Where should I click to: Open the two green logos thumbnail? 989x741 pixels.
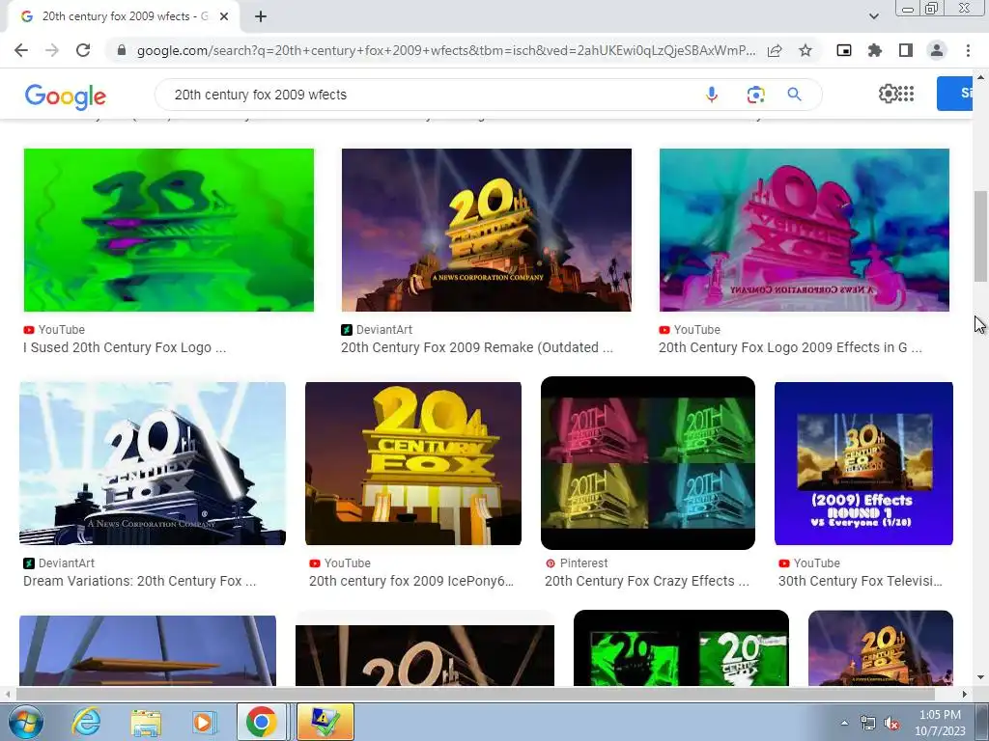pyautogui.click(x=681, y=647)
